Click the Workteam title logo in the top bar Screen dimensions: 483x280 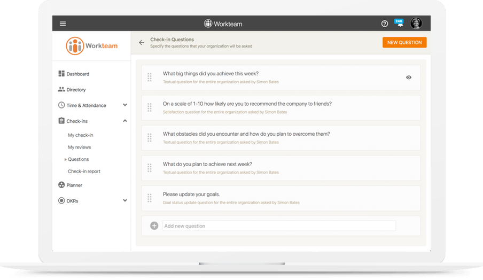223,24
